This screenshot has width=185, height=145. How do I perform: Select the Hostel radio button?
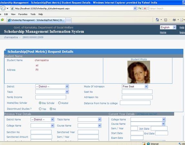click(x=60, y=103)
